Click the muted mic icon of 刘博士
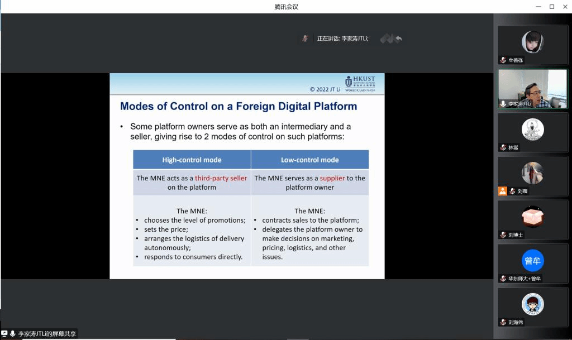This screenshot has height=340, width=572. pos(503,235)
